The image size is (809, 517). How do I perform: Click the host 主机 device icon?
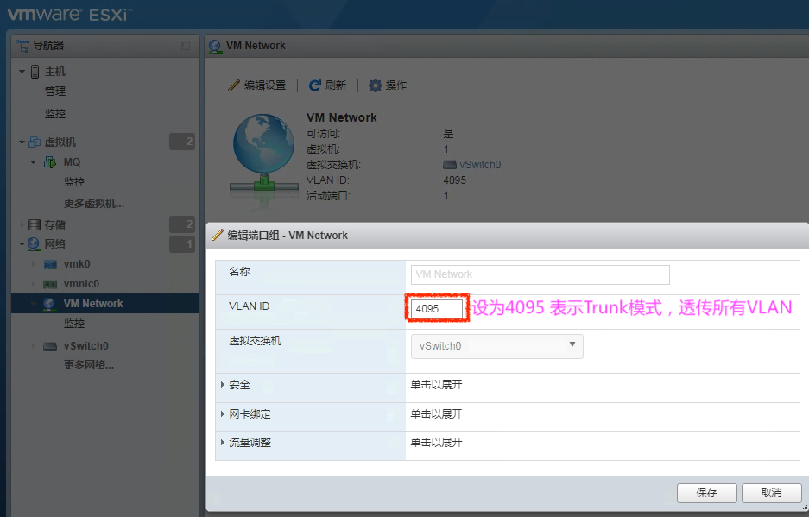[35, 71]
